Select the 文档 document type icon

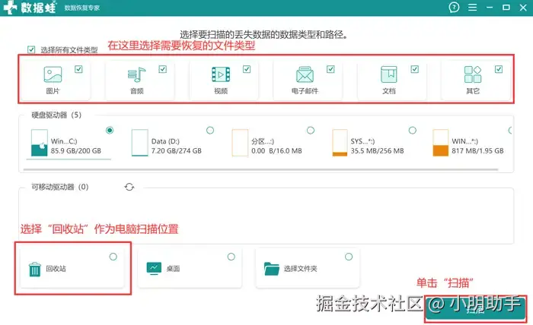(x=388, y=74)
